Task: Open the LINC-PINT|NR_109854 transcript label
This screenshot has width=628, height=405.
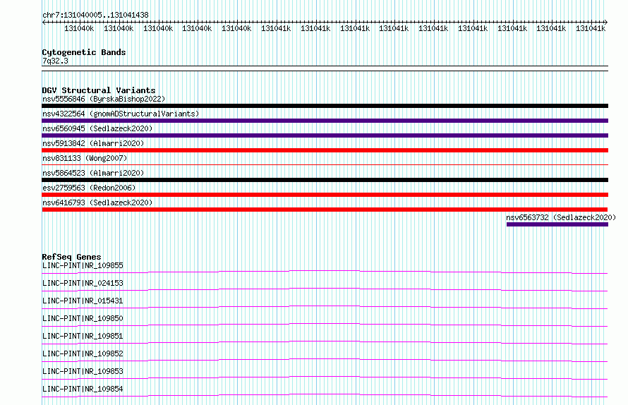Action: tap(83, 389)
